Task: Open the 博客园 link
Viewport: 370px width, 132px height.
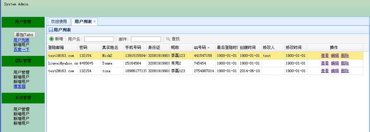Action: click(20, 86)
